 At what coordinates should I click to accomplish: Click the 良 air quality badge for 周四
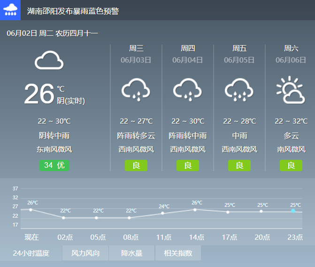tap(188, 165)
